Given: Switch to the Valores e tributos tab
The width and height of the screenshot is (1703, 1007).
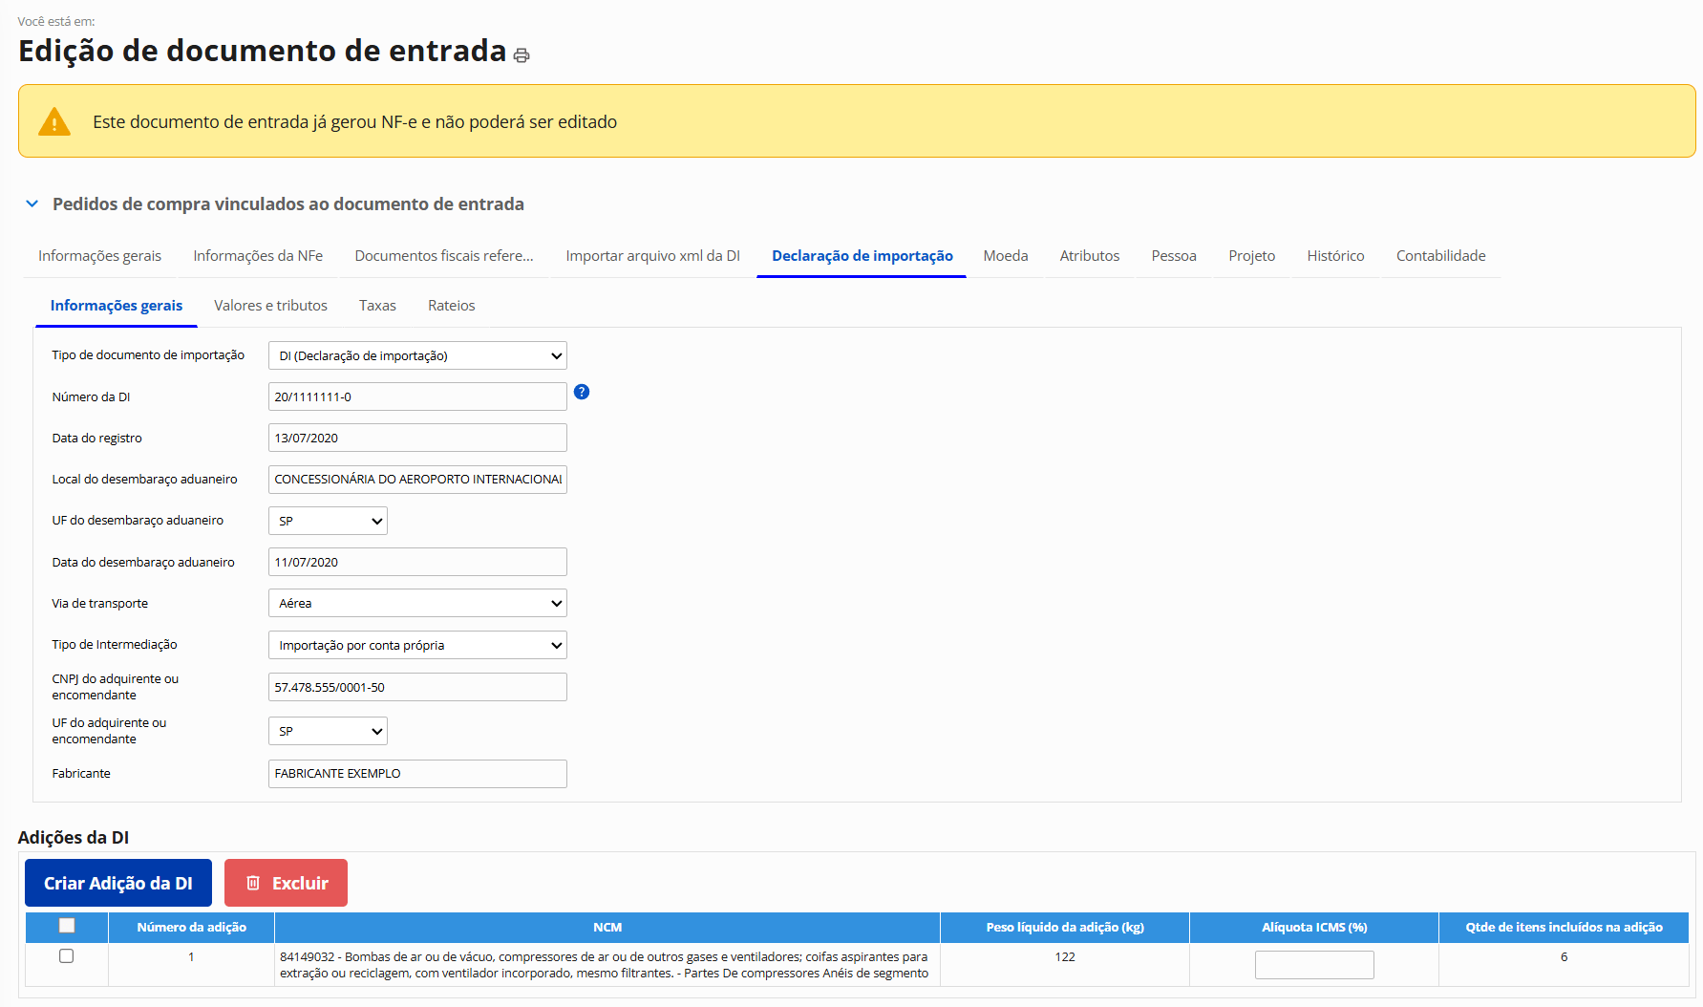Looking at the screenshot, I should (x=270, y=306).
